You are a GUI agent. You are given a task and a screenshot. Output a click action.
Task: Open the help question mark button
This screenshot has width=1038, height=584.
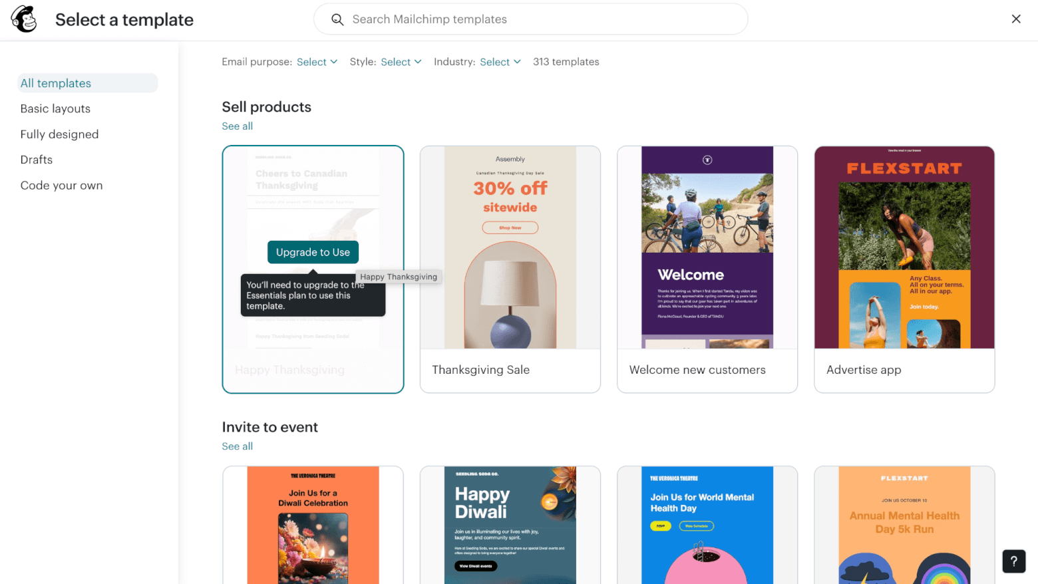coord(1013,561)
